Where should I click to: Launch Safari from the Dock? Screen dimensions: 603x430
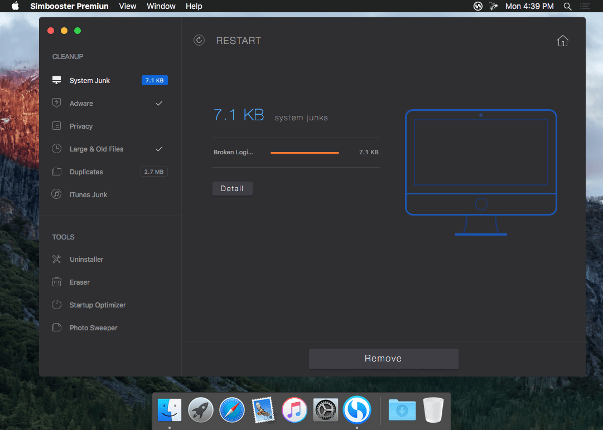232,410
